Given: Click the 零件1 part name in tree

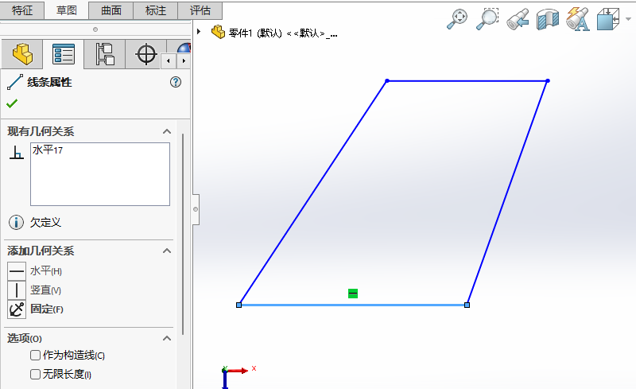Looking at the screenshot, I should pos(283,33).
